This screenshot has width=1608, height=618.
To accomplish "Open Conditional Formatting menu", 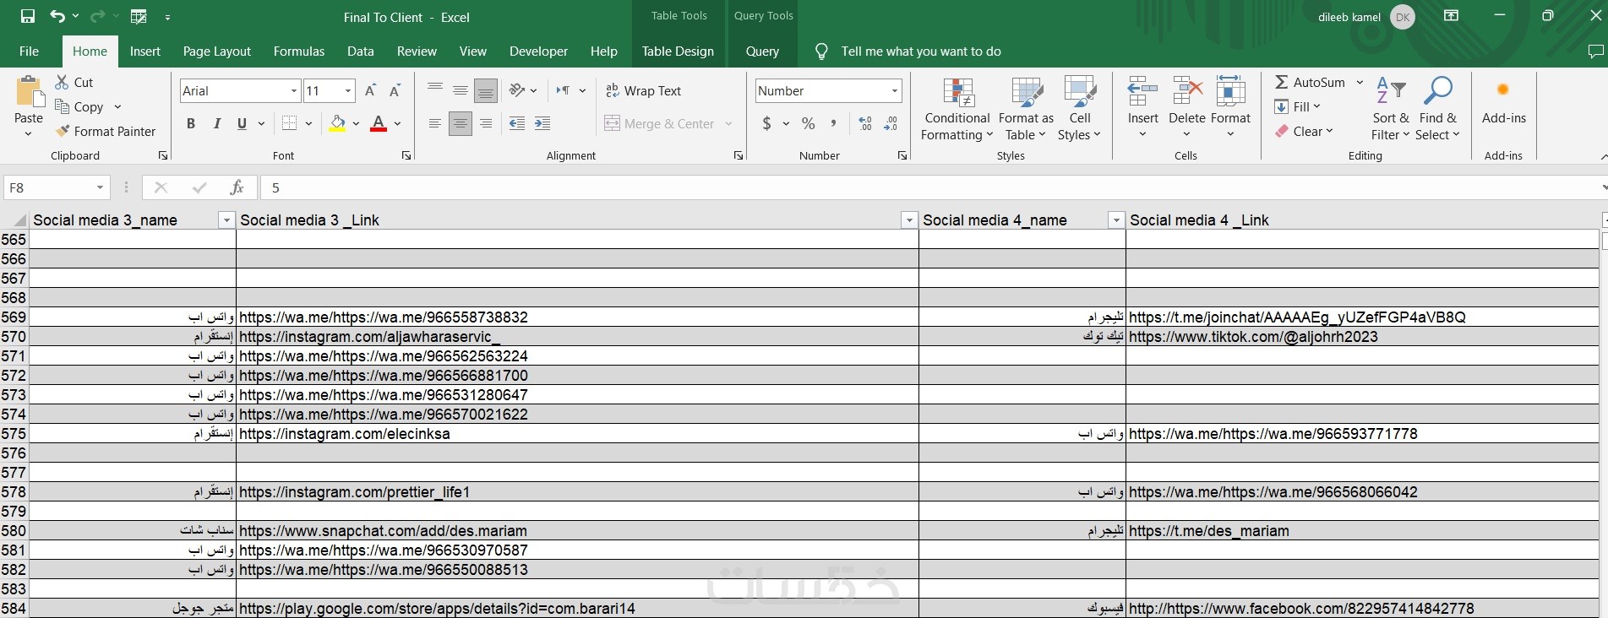I will (x=957, y=109).
